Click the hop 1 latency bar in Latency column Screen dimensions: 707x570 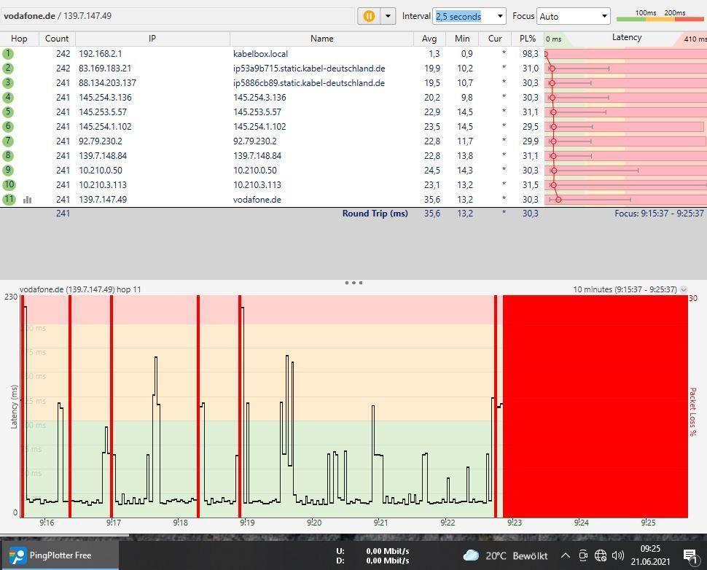pos(625,54)
